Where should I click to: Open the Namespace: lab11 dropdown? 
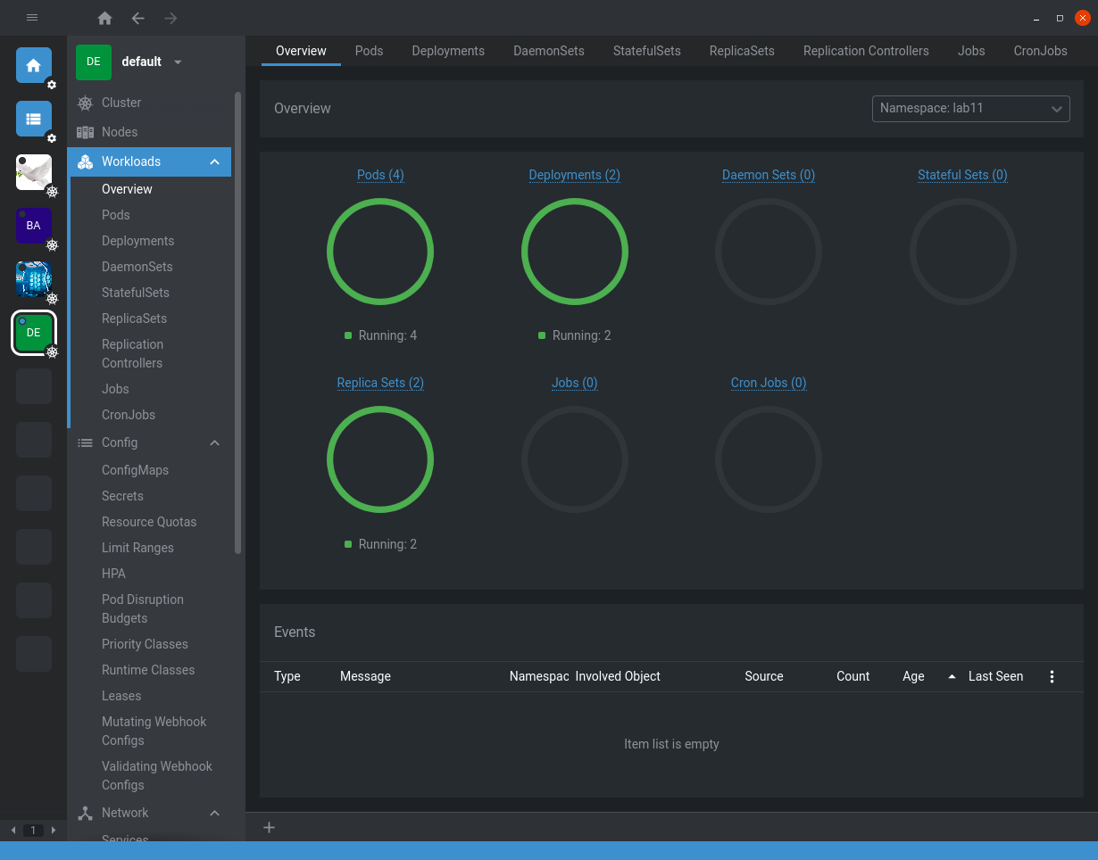(970, 109)
